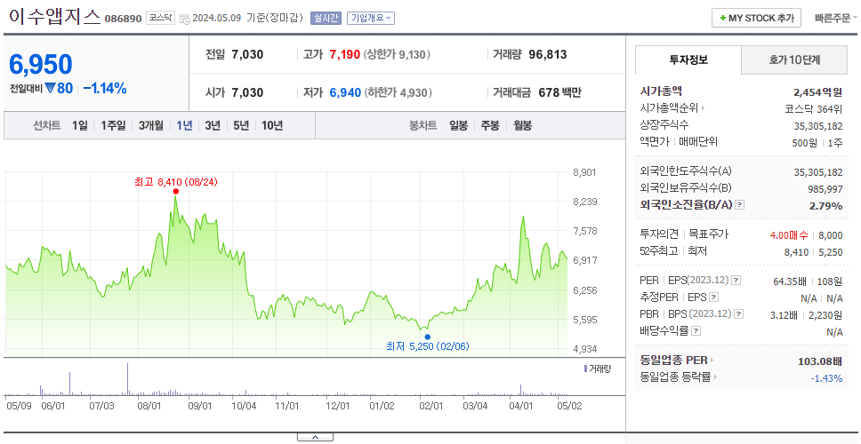861x444 pixels.
Task: Click the calendar icon beside 2024.05.09 date
Action: point(184,19)
